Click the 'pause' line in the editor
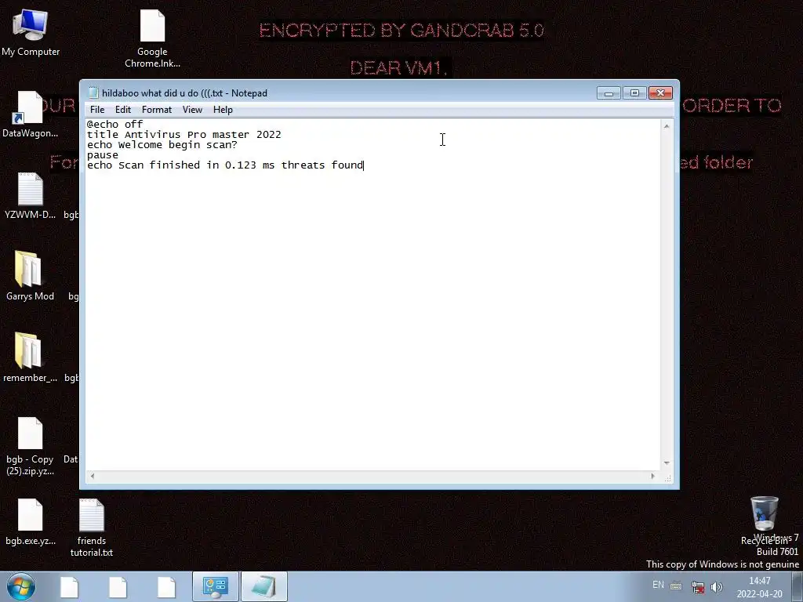The width and height of the screenshot is (803, 602). click(103, 155)
